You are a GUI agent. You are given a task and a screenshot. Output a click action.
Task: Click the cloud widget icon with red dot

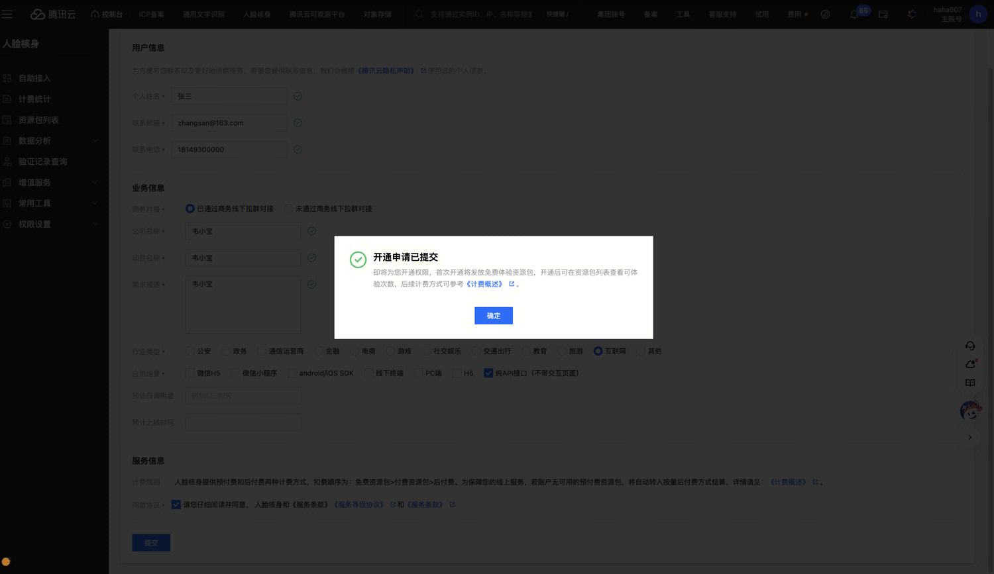tap(970, 364)
